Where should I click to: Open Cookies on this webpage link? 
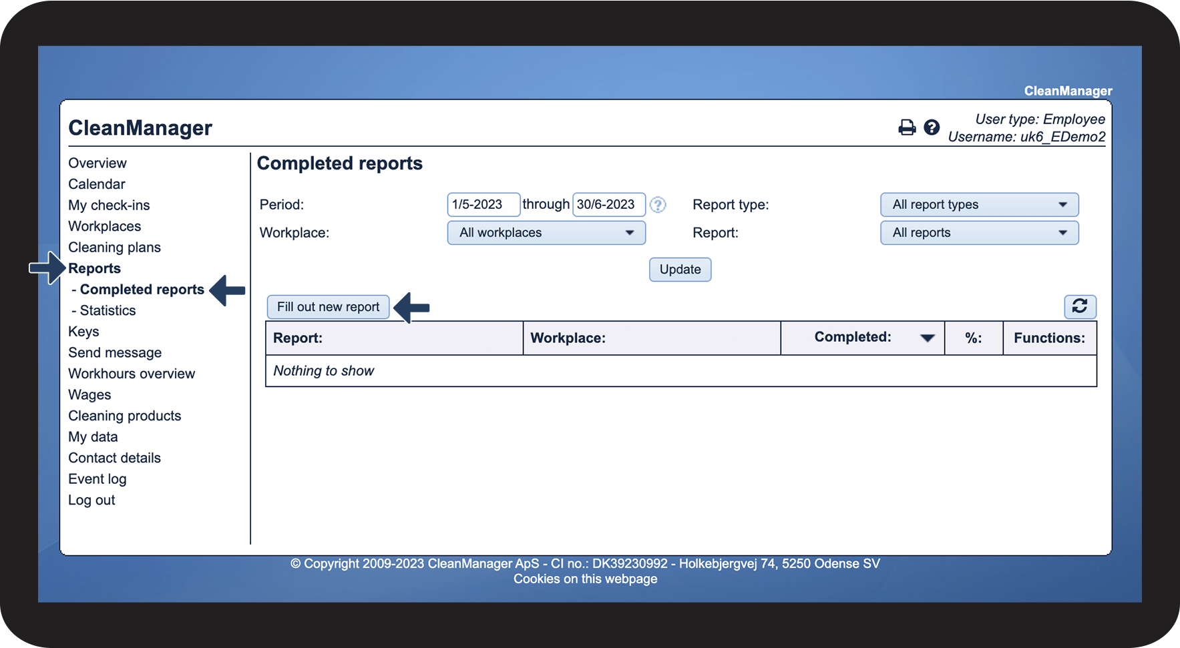click(585, 579)
